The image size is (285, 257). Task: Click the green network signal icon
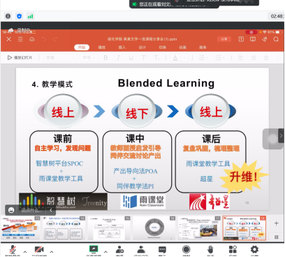(30, 16)
